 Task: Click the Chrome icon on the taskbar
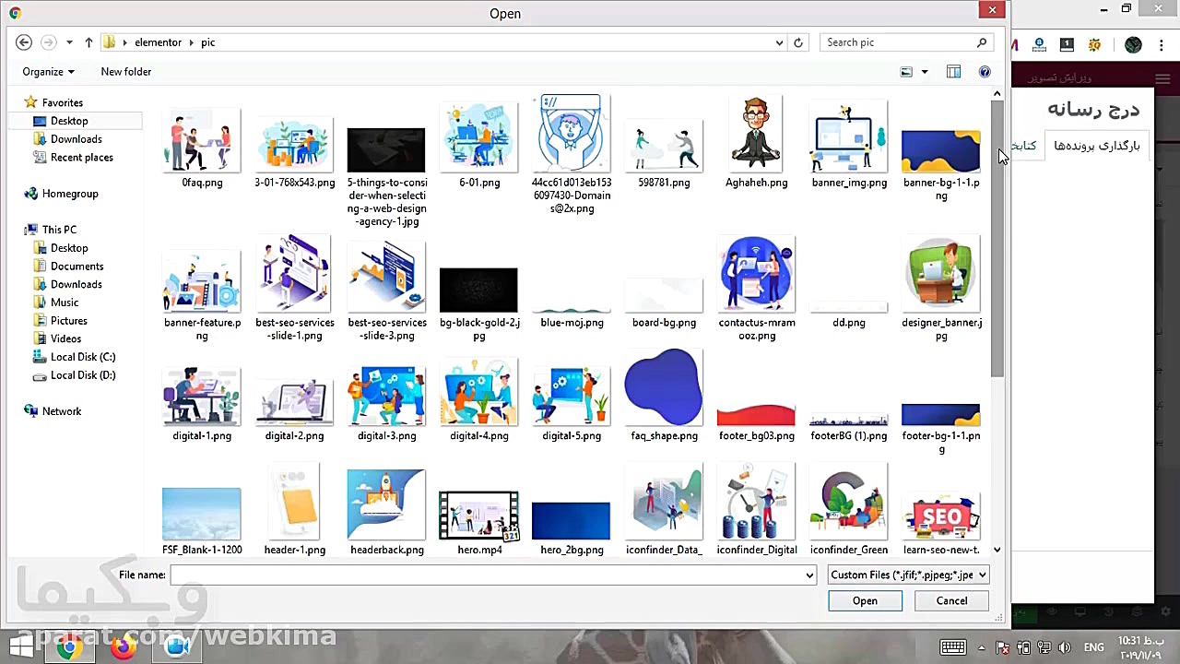pyautogui.click(x=69, y=647)
